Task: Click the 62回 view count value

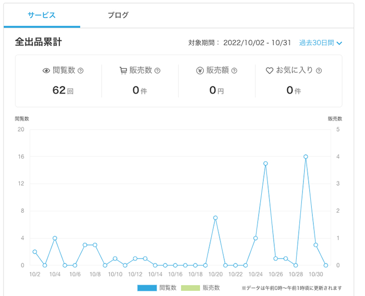Action: (x=63, y=90)
